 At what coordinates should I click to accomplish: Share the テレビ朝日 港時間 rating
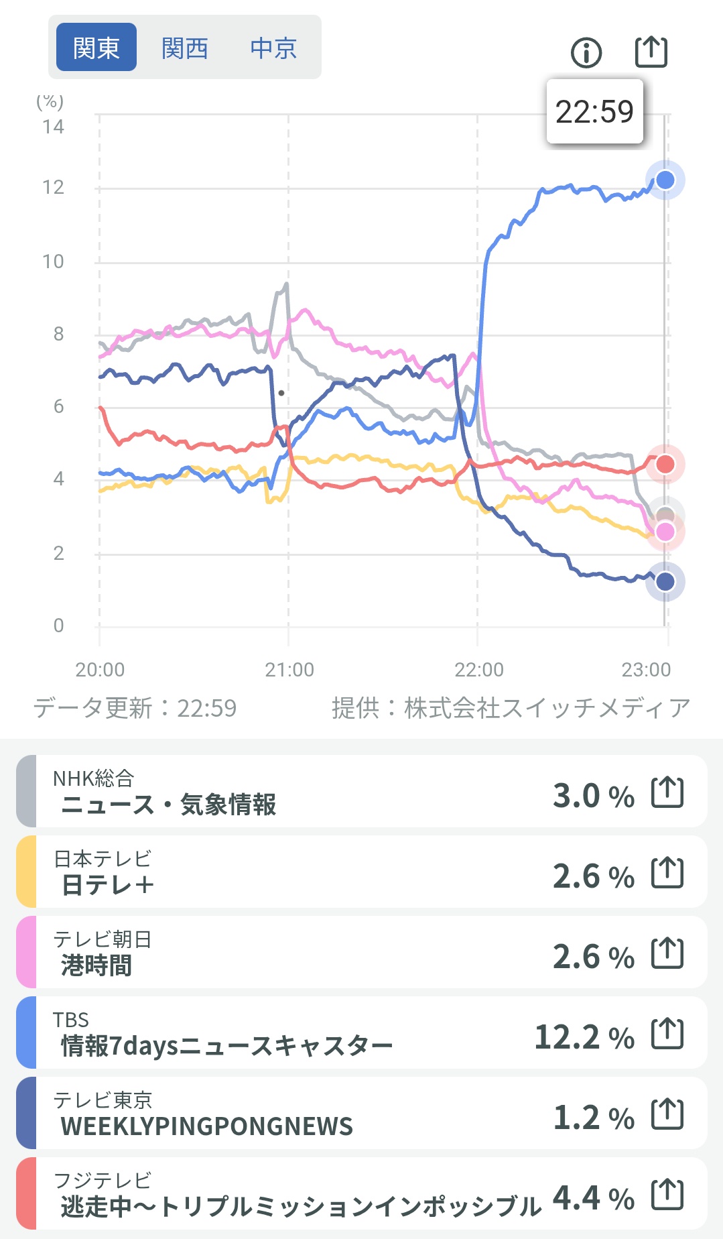coord(667,953)
